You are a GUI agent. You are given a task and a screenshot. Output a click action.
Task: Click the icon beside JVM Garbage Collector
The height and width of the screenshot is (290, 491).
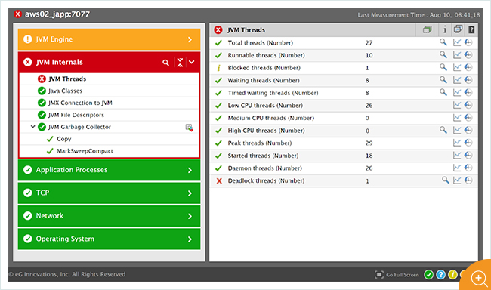[x=189, y=128]
